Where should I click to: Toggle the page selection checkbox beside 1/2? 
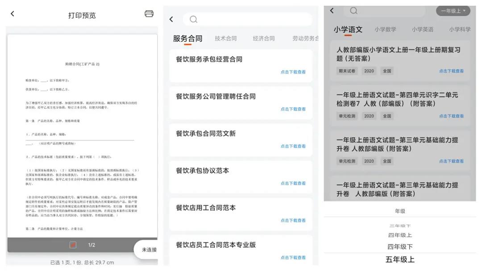point(73,245)
